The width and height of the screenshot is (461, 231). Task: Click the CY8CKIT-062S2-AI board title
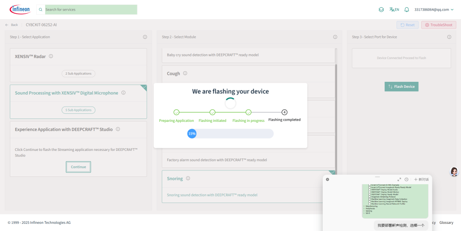(41, 25)
